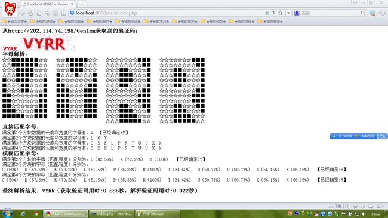The height and width of the screenshot is (218, 388).
Task: Select the localhost:8000/ocr/index tab
Action: tap(48, 4)
